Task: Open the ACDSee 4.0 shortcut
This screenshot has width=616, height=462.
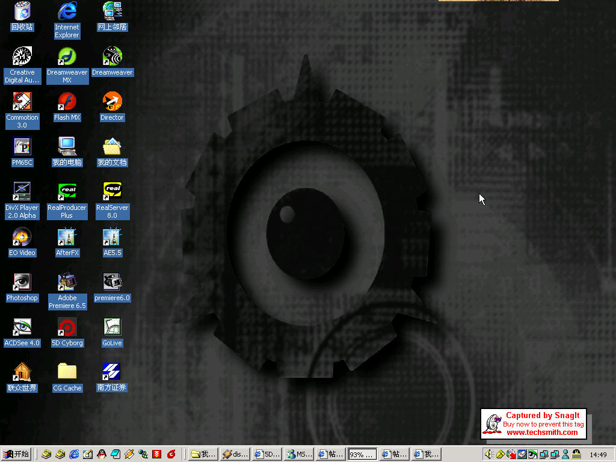Action: pyautogui.click(x=22, y=327)
